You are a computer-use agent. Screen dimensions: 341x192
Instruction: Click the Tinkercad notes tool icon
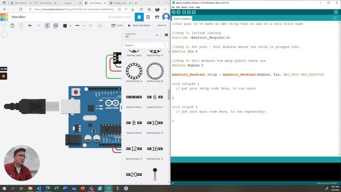click(x=47, y=26)
